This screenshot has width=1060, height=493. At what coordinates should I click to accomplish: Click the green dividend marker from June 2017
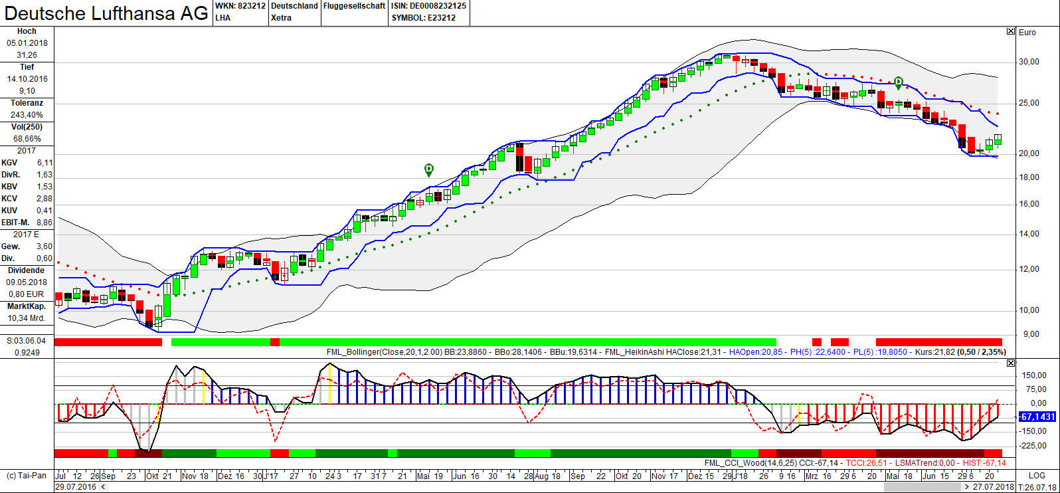tap(429, 169)
